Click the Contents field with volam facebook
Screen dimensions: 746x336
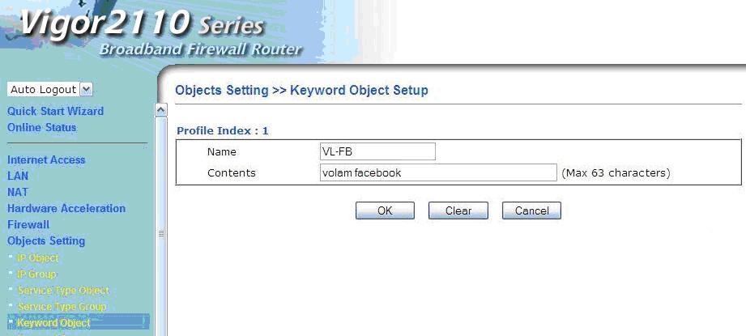click(438, 172)
